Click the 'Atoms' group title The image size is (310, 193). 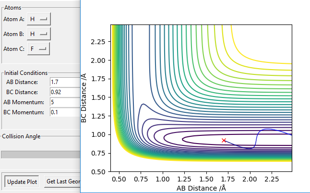12,8
